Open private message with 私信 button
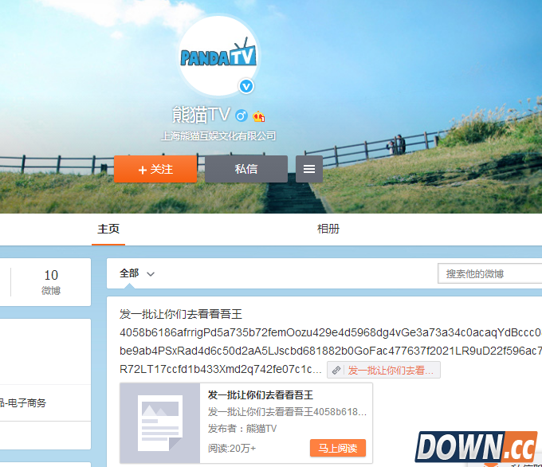Image resolution: width=542 pixels, height=467 pixels. pyautogui.click(x=246, y=169)
